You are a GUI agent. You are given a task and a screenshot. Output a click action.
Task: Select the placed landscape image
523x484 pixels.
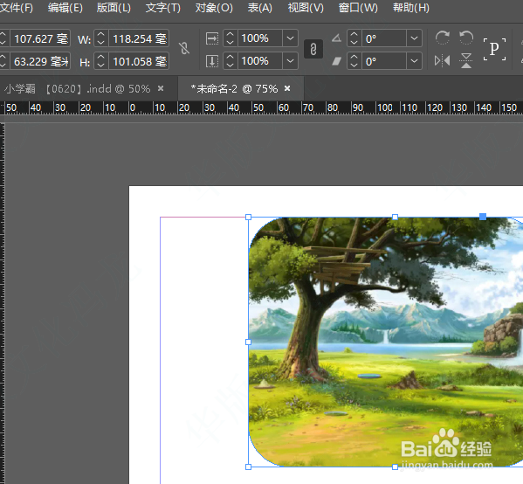tap(386, 342)
